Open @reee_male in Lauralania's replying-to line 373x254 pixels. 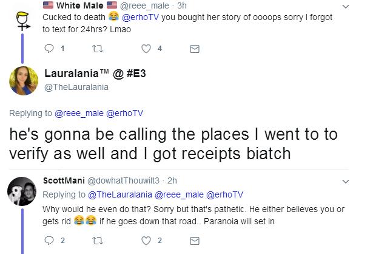coord(78,113)
